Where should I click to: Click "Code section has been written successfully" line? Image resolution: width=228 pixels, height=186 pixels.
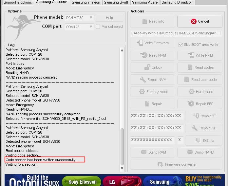[41, 160]
